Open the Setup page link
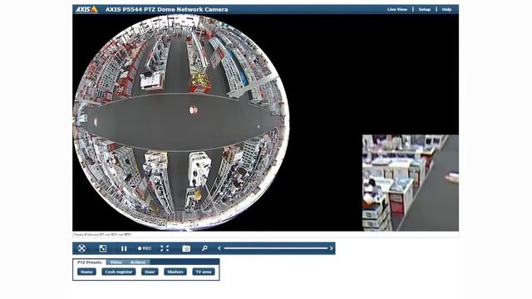532x299 pixels. [x=425, y=9]
